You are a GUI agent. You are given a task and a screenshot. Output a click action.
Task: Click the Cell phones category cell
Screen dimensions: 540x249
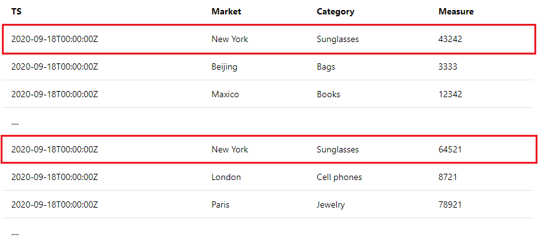click(x=339, y=177)
